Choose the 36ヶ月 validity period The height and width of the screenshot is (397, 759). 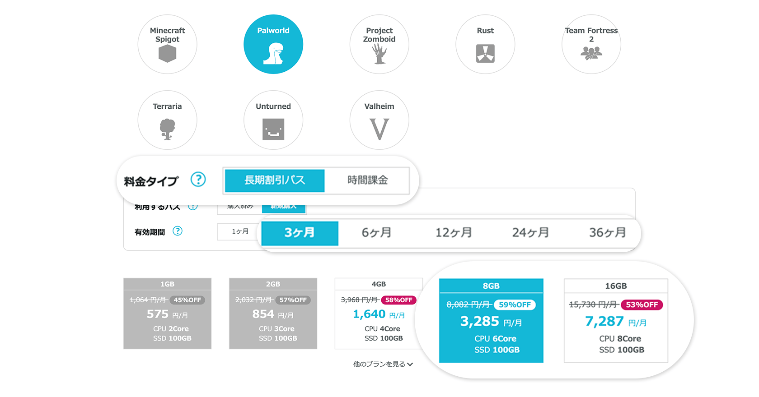[x=607, y=233]
